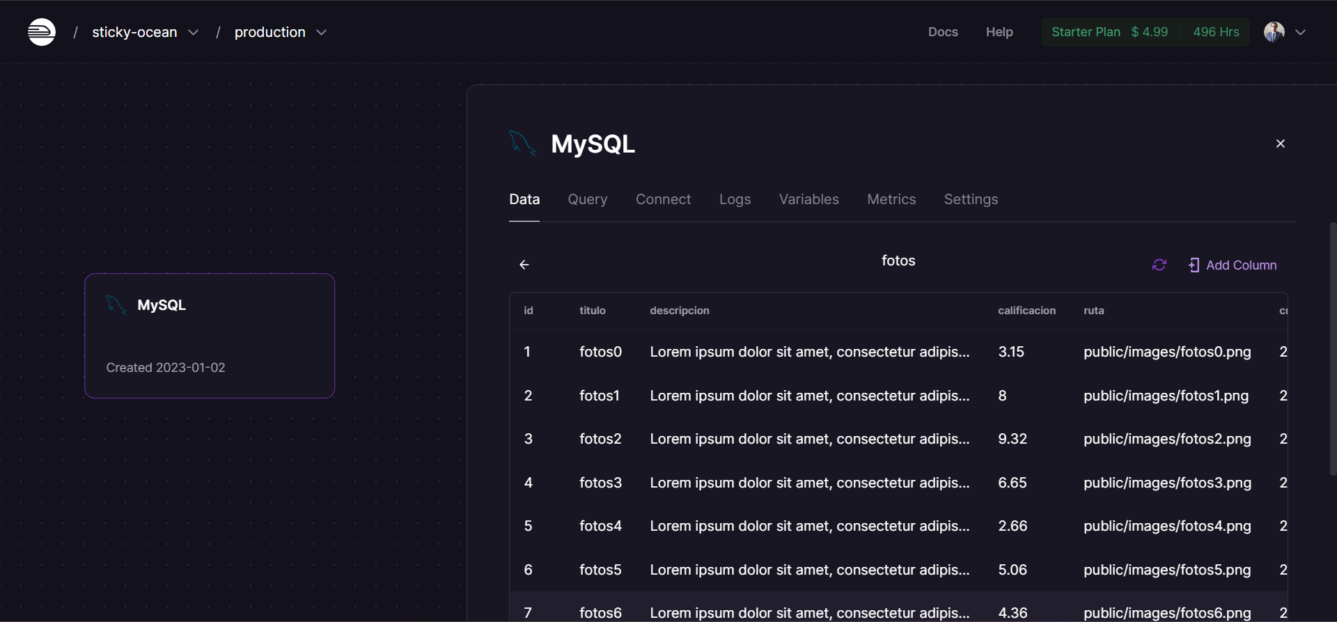Select the fotos3 titulo cell
This screenshot has height=622, width=1337.
click(x=600, y=483)
